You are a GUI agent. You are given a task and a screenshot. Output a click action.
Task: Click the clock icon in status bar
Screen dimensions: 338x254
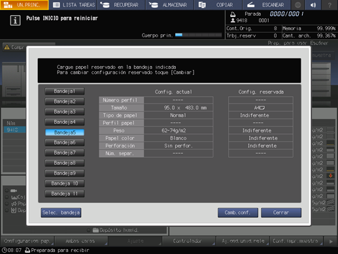(4, 250)
